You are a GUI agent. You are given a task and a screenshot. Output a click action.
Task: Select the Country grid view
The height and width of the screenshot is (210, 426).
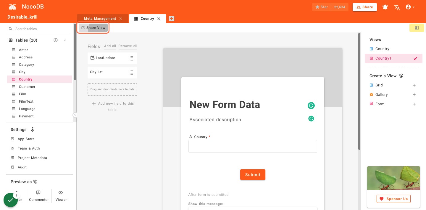393,49
